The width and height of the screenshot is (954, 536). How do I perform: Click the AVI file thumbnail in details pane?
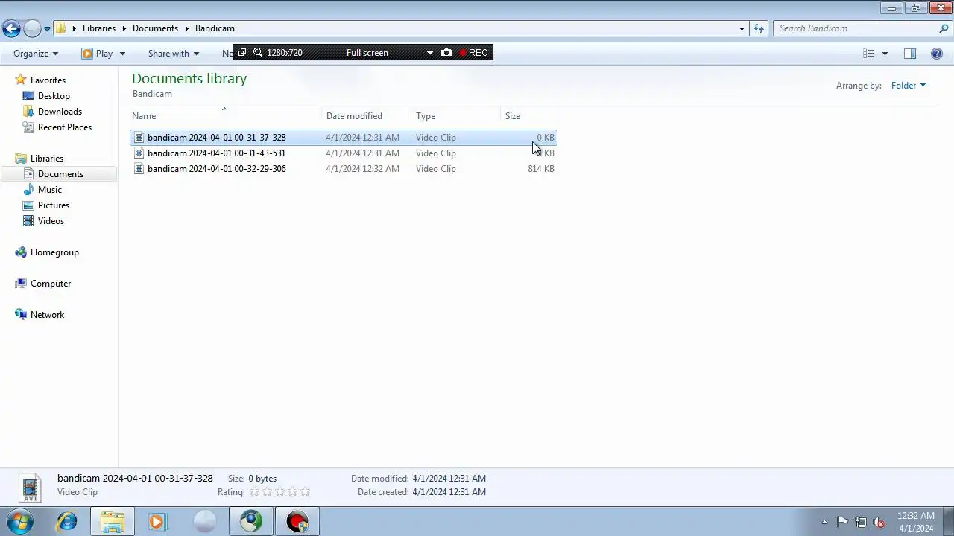point(30,488)
